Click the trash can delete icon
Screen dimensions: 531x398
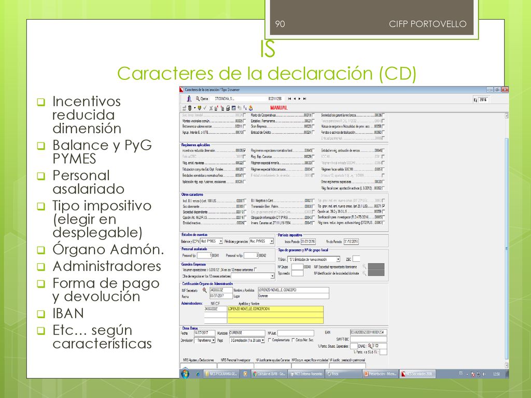(190, 108)
